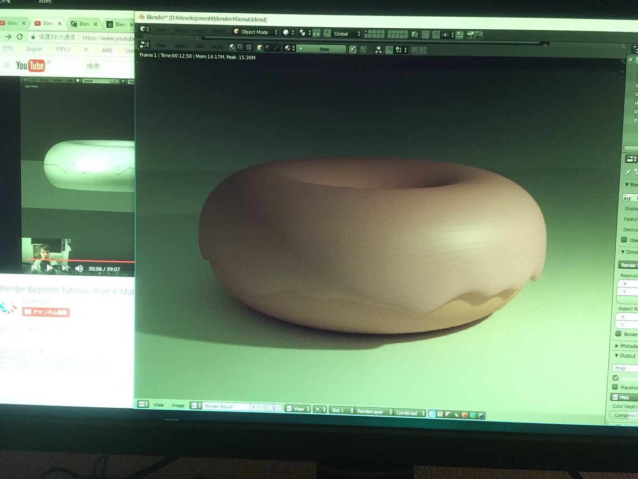
Task: Open the View menu in image editor
Action: 158,405
